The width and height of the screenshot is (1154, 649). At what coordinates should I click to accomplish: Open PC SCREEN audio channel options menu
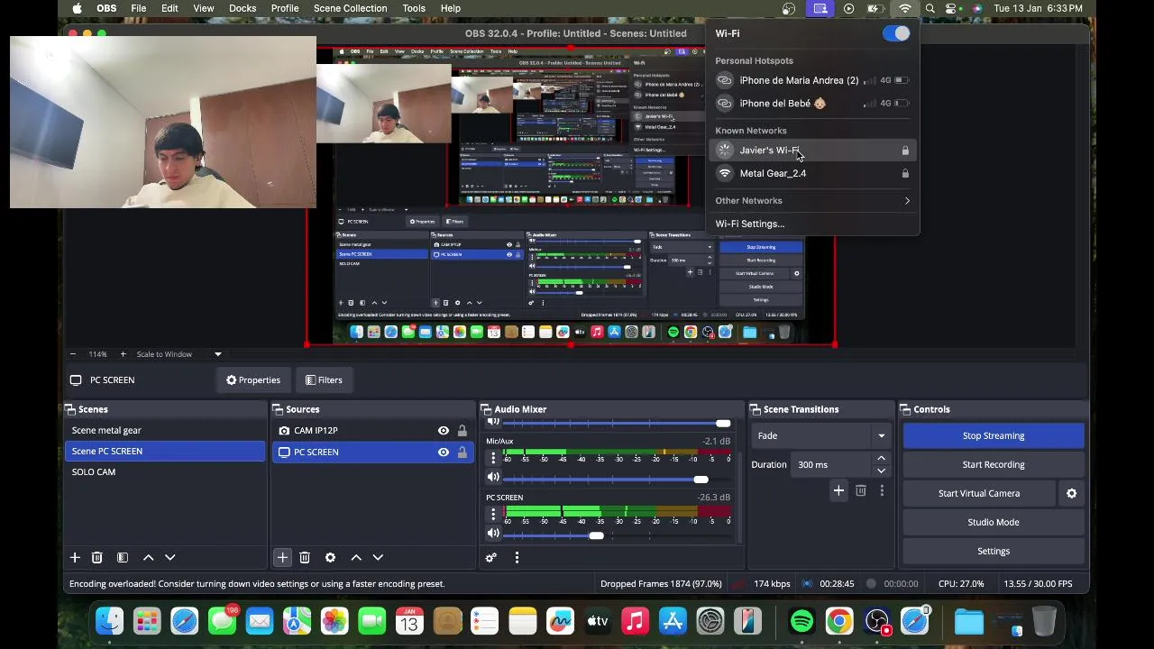pyautogui.click(x=493, y=515)
